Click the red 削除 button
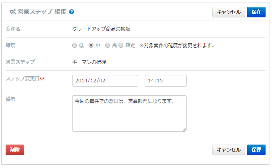This screenshot has height=168, width=272. coord(15,150)
